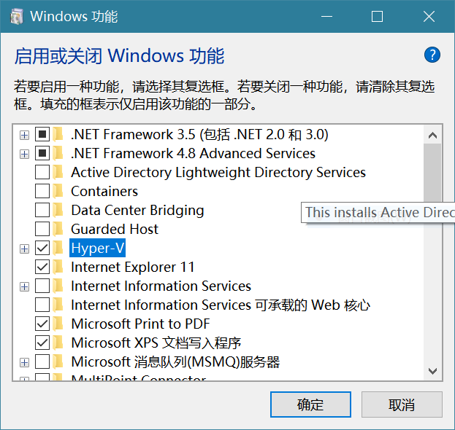455x430 pixels.
Task: Click the Windows Features title bar icon
Action: pos(16,16)
